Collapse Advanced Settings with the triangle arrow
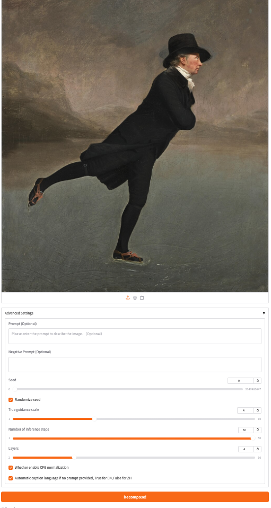The image size is (271, 508). tap(264, 313)
